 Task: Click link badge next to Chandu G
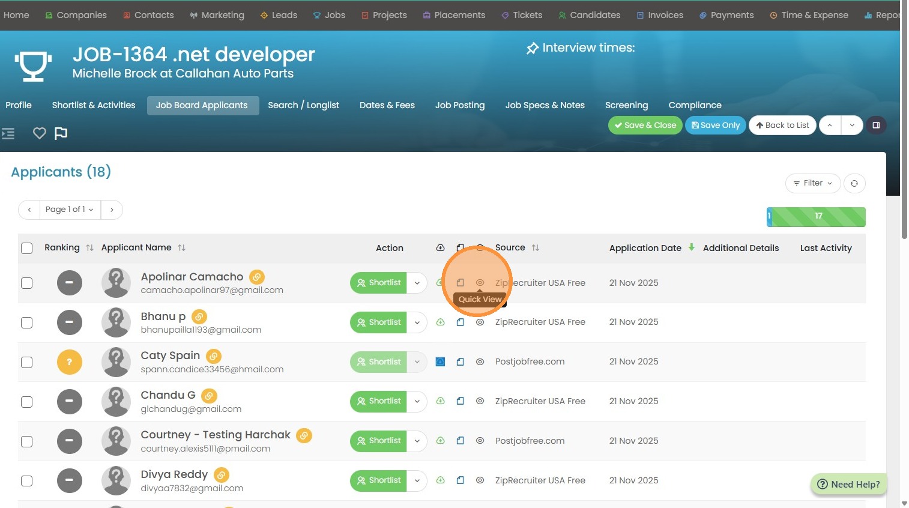[x=209, y=396]
